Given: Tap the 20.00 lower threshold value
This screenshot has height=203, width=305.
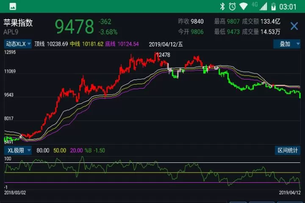Looking at the screenshot, I should click(x=76, y=151).
